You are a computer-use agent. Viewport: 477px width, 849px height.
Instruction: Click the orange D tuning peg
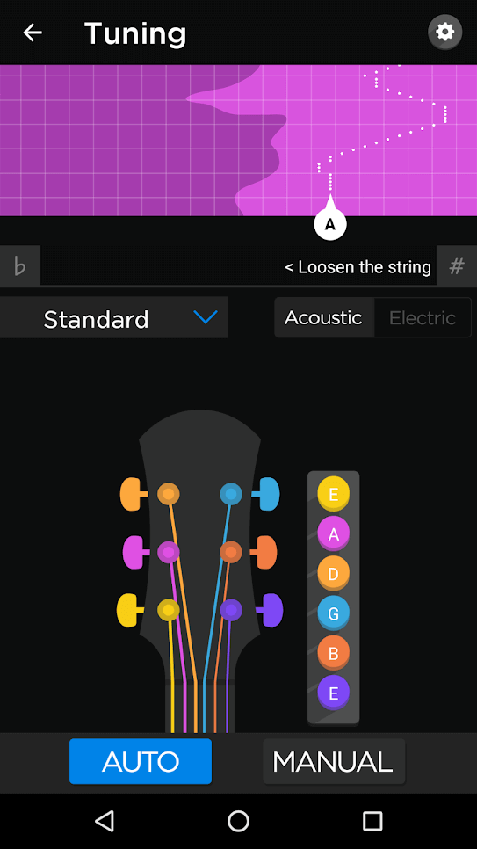click(x=134, y=494)
